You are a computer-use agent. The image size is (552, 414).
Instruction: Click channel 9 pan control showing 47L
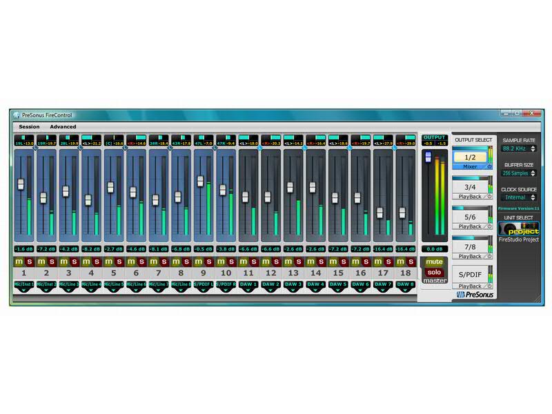(204, 140)
